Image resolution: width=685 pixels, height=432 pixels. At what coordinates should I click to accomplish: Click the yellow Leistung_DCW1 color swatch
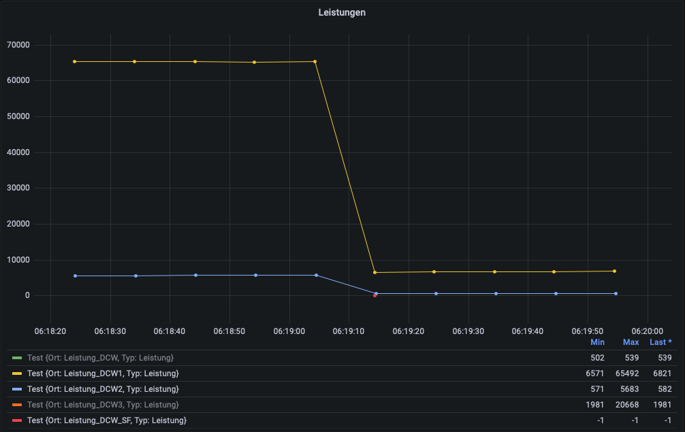(x=17, y=373)
